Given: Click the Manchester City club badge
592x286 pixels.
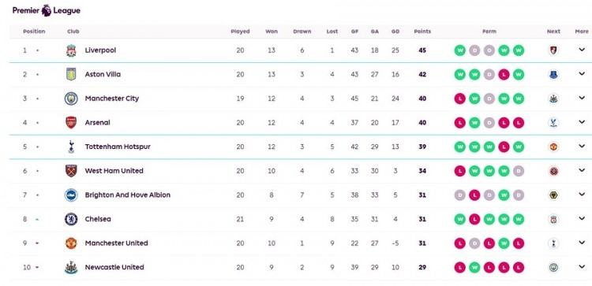Looking at the screenshot, I should pos(71,98).
